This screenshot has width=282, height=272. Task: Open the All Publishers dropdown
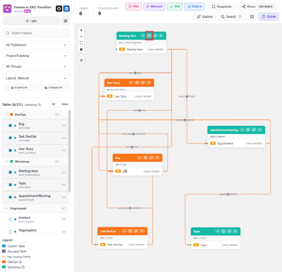[x=36, y=45]
